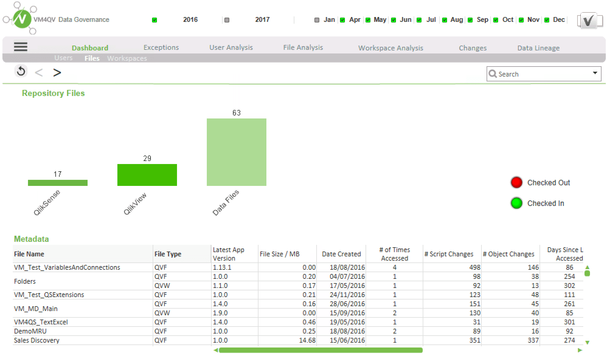Click the 14.68 file size value
This screenshot has width=607, height=356.
click(307, 340)
